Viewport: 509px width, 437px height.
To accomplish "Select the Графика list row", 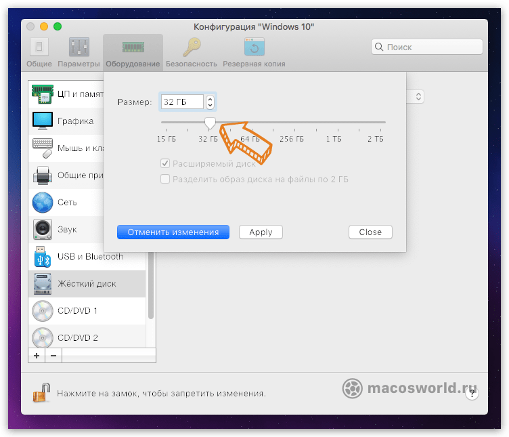I will click(66, 121).
